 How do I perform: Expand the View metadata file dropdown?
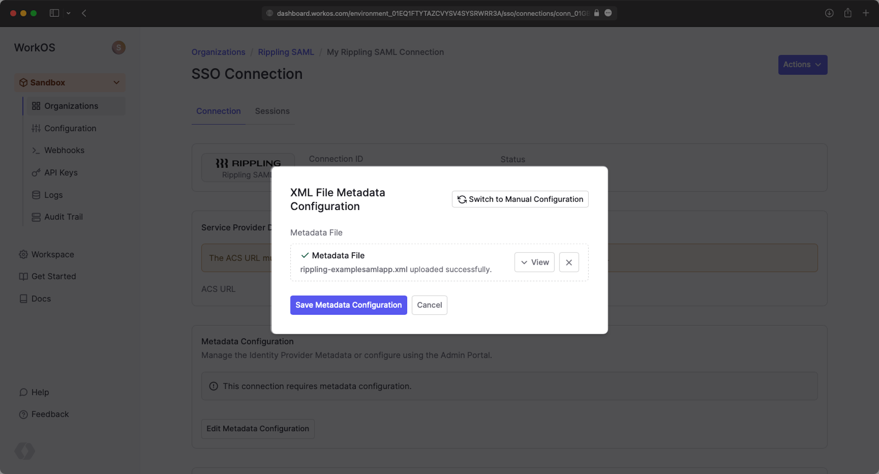coord(534,262)
